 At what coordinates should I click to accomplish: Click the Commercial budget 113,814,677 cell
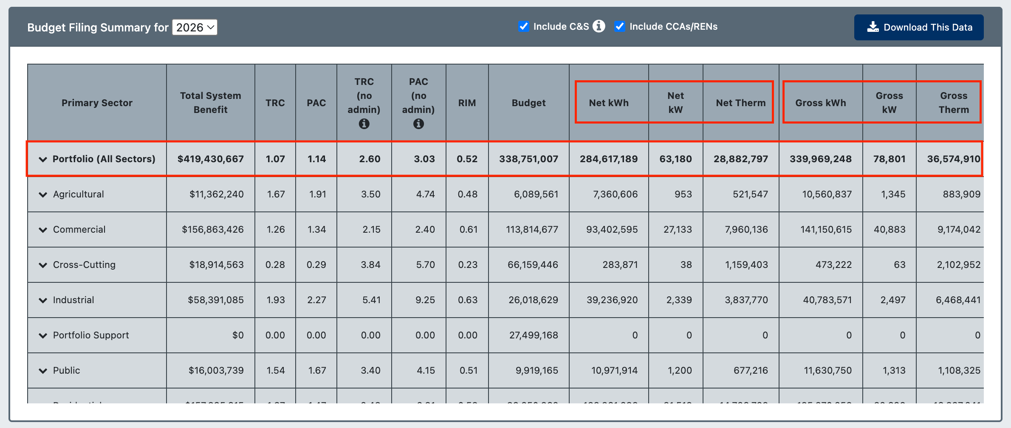[528, 229]
